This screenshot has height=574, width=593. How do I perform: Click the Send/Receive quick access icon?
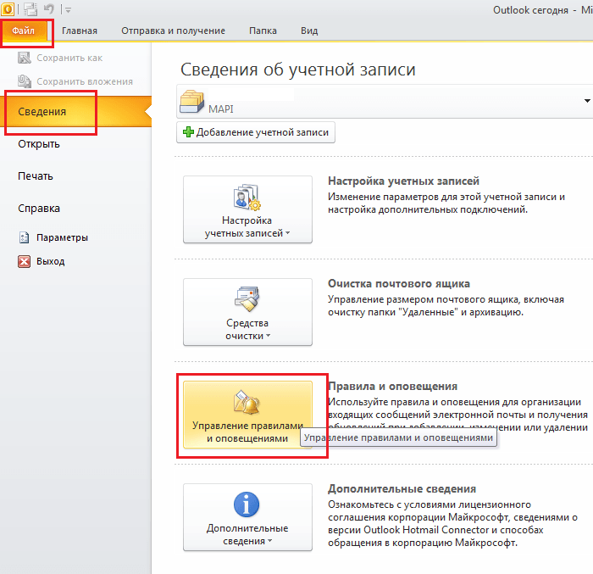click(x=30, y=8)
